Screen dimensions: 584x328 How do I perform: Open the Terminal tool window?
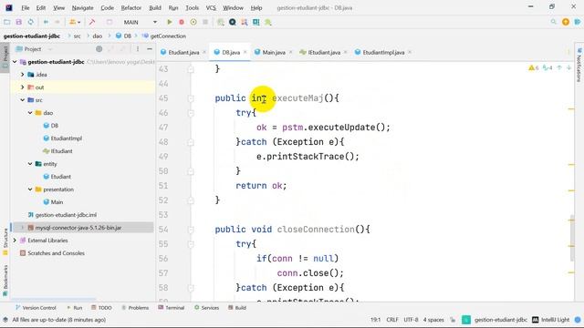(172, 308)
